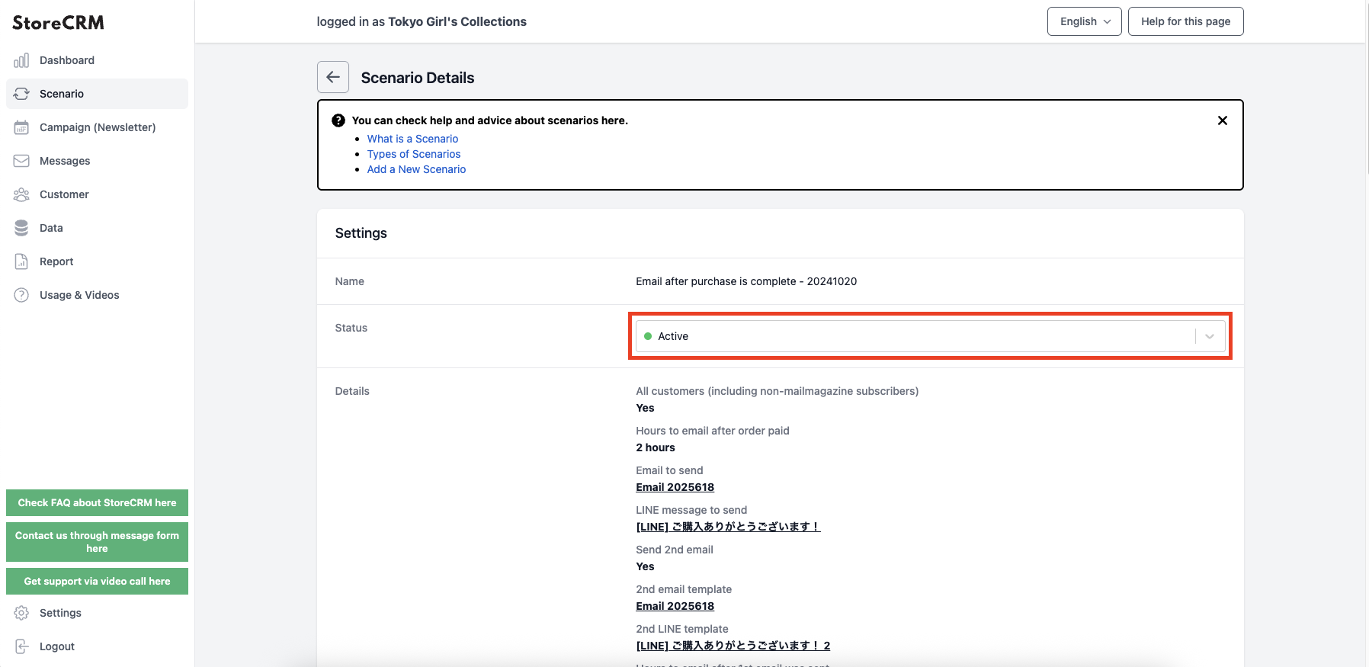Image resolution: width=1369 pixels, height=667 pixels.
Task: Click the Customer people icon
Action: tap(21, 194)
